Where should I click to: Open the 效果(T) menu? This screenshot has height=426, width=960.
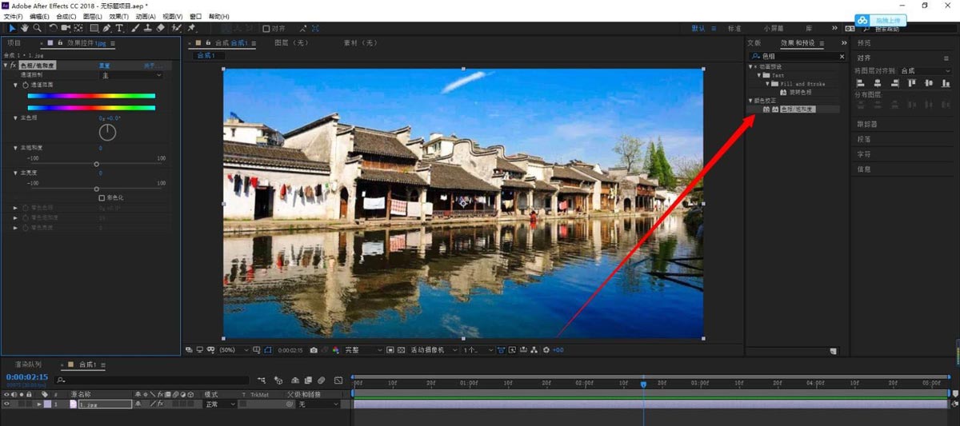pyautogui.click(x=118, y=16)
